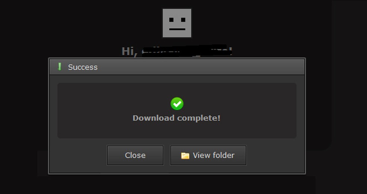This screenshot has height=194, width=367.
Task: Click the "Success" title label
Action: coord(83,67)
